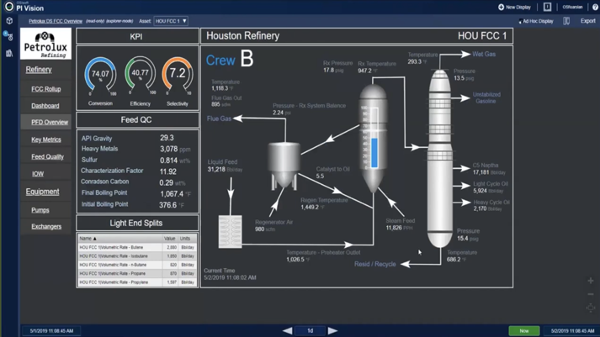Open the Petrolux DS FCC Overview link

pos(55,21)
